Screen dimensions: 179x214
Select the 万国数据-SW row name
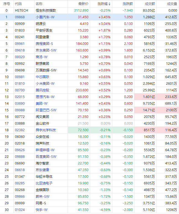pos(46,70)
